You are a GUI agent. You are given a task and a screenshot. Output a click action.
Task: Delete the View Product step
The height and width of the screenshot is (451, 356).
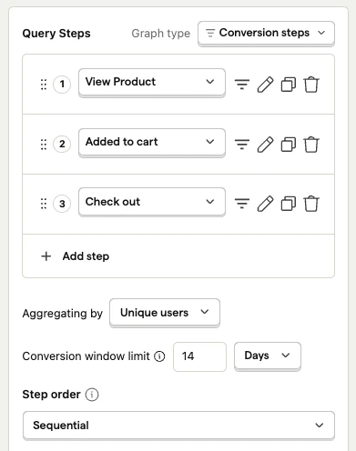(311, 85)
